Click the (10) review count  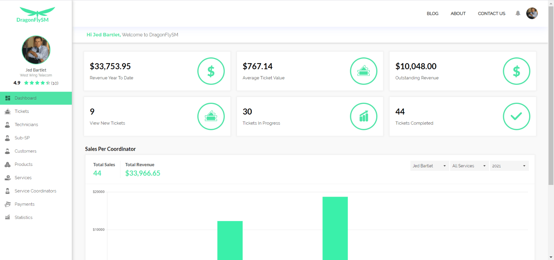54,83
